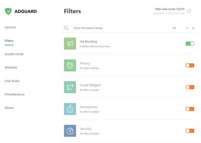Click the AdGuard shield logo
The width and height of the screenshot is (201, 143).
(x=8, y=11)
